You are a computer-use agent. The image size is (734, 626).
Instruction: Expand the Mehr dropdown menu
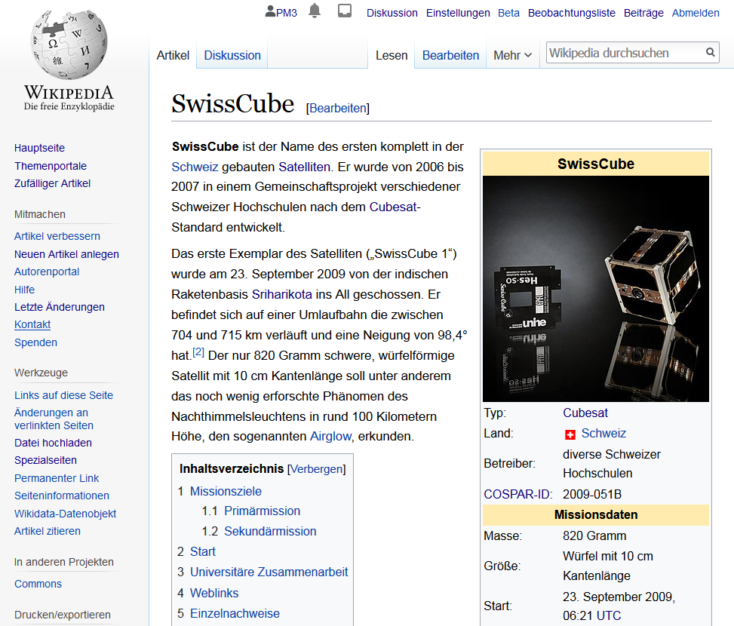[512, 55]
